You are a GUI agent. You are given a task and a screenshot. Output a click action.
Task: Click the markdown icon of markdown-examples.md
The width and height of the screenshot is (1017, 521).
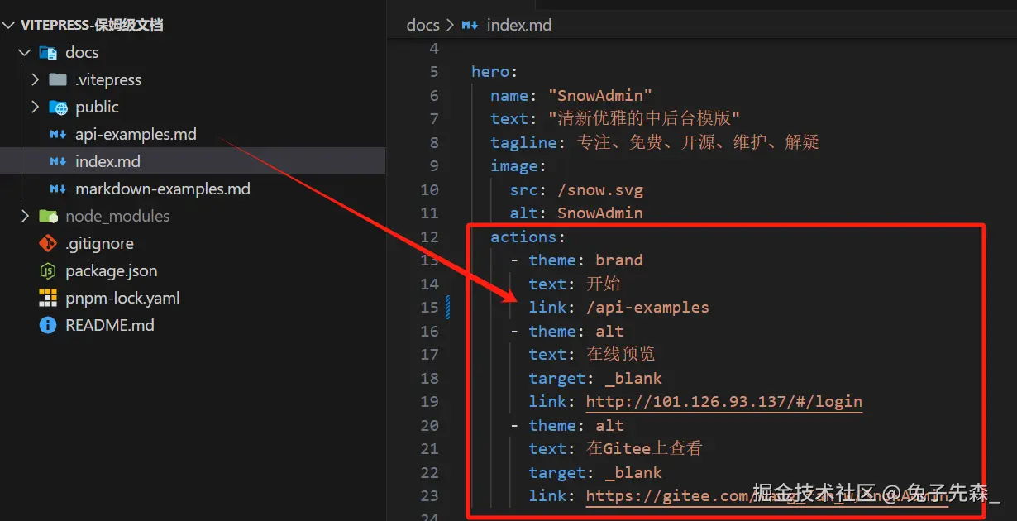pyautogui.click(x=58, y=189)
